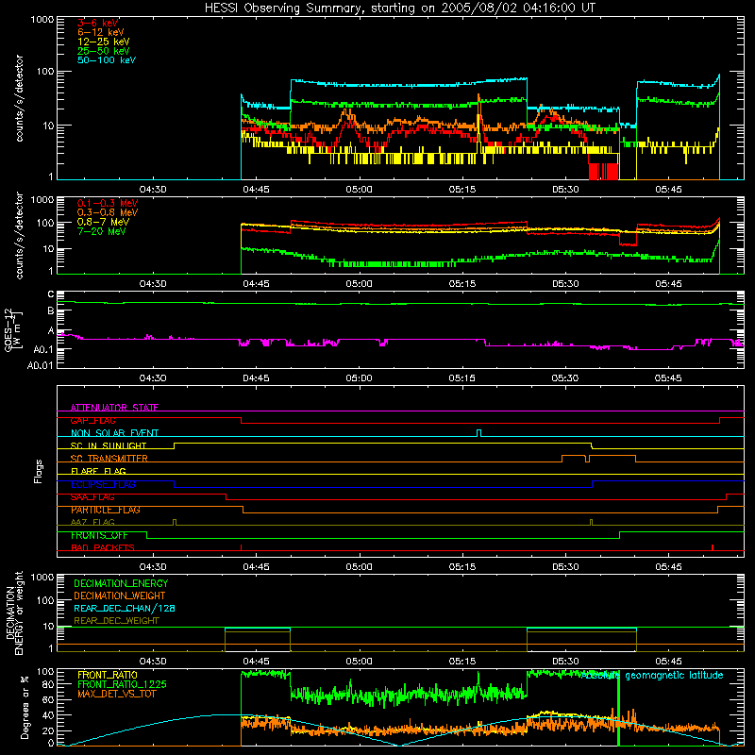Select the 50-100 keV legend label
755x755 pixels.
point(107,60)
